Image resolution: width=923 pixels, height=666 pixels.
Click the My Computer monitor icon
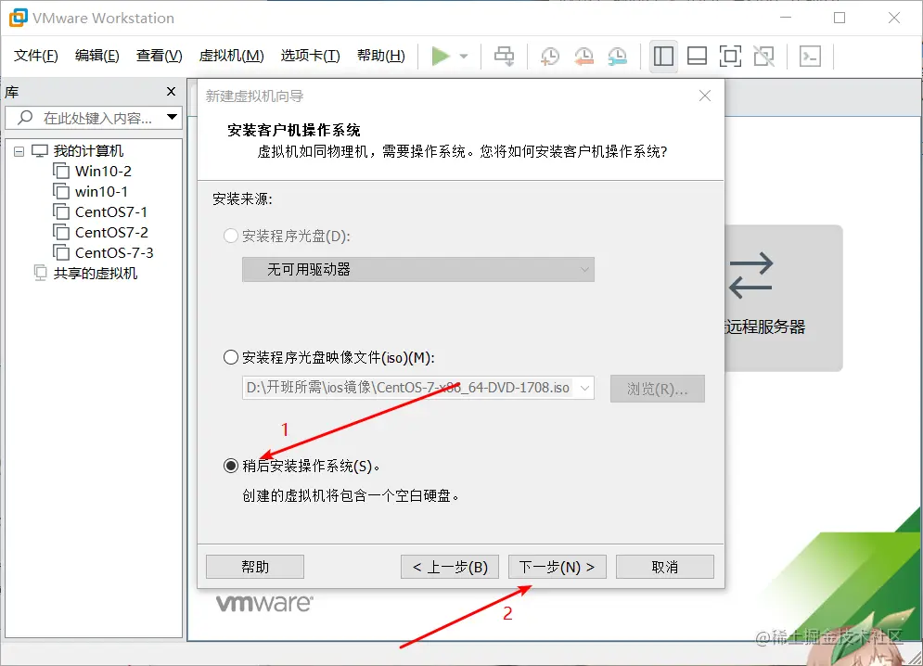coord(40,151)
